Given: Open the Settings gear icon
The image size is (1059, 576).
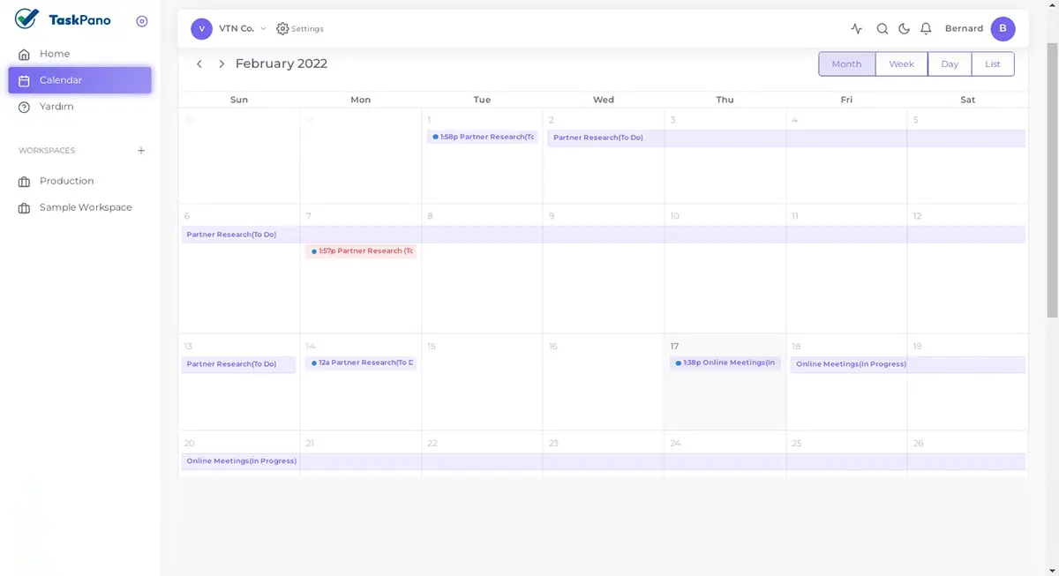Looking at the screenshot, I should (282, 29).
